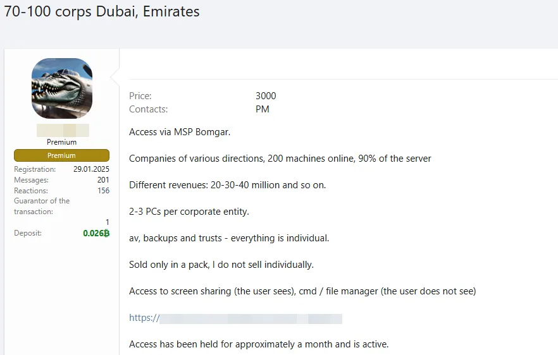This screenshot has height=355, width=558.
Task: Select the gold Premium badge
Action: click(x=61, y=155)
